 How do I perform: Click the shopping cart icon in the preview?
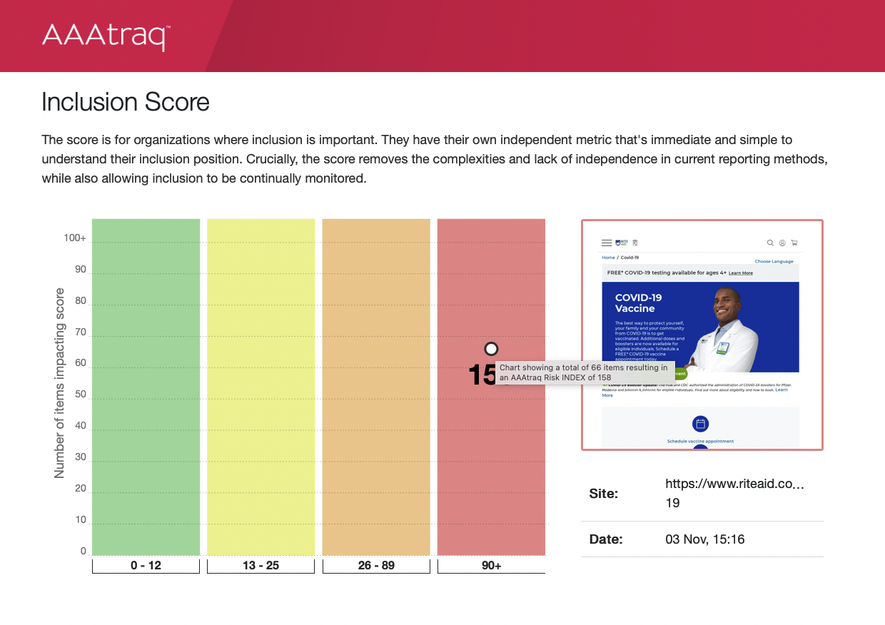(795, 243)
